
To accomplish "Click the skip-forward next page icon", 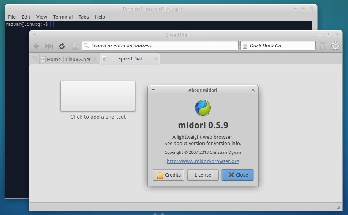I will [x=49, y=46].
